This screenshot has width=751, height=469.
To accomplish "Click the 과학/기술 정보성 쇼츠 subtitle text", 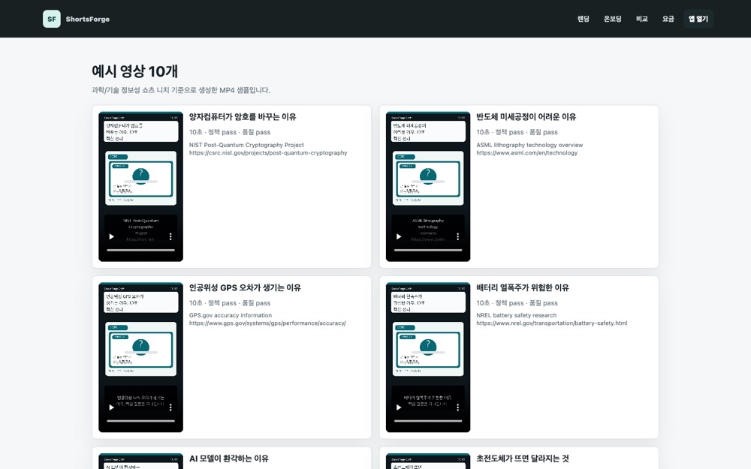I will click(180, 90).
